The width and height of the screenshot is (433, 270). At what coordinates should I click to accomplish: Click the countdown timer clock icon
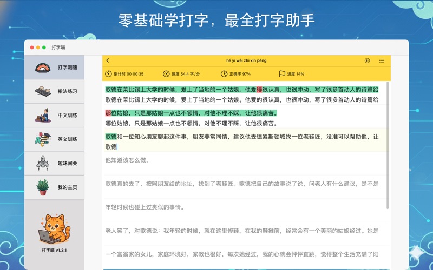point(108,74)
